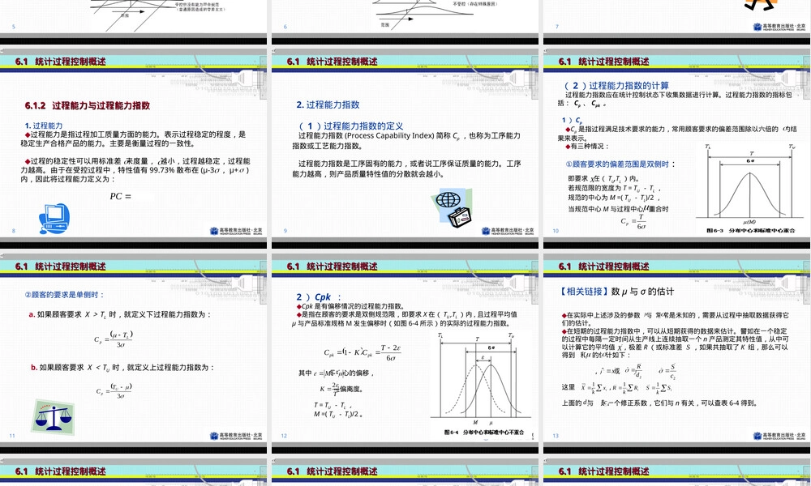Click the page number 8 on its slide

[14, 231]
